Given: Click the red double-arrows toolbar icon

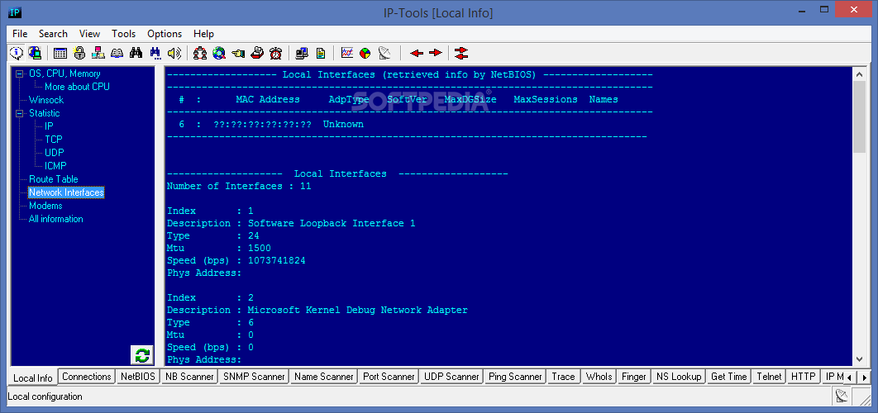Looking at the screenshot, I should coord(461,53).
